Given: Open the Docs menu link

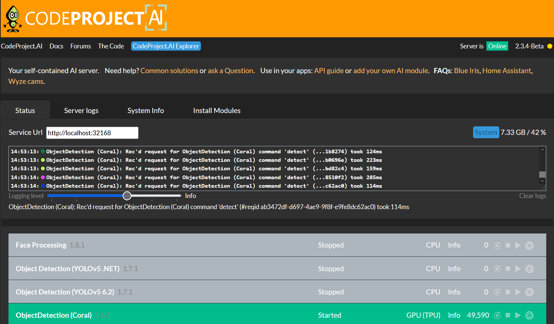Looking at the screenshot, I should (x=56, y=46).
